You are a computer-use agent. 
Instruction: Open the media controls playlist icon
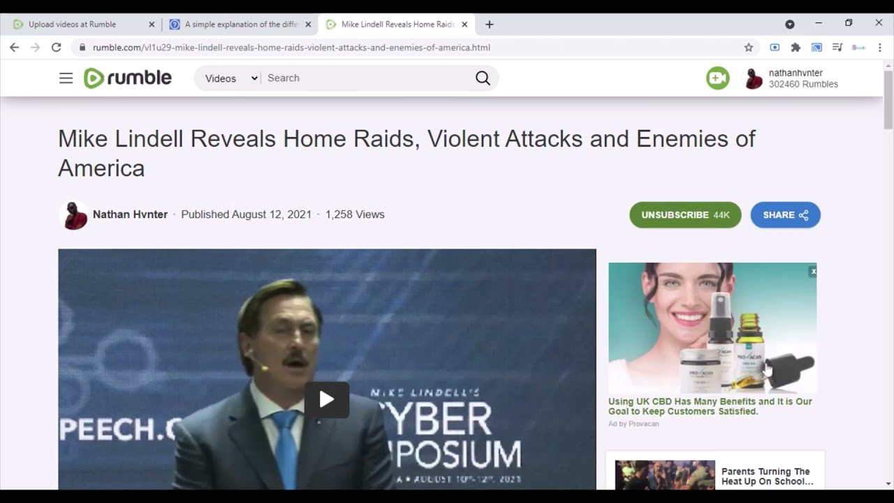coord(837,48)
